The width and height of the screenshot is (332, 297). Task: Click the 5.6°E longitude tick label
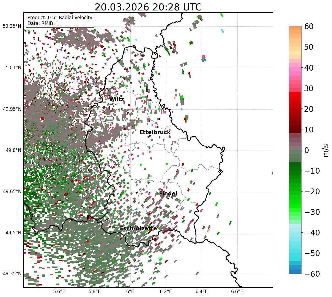(x=59, y=292)
